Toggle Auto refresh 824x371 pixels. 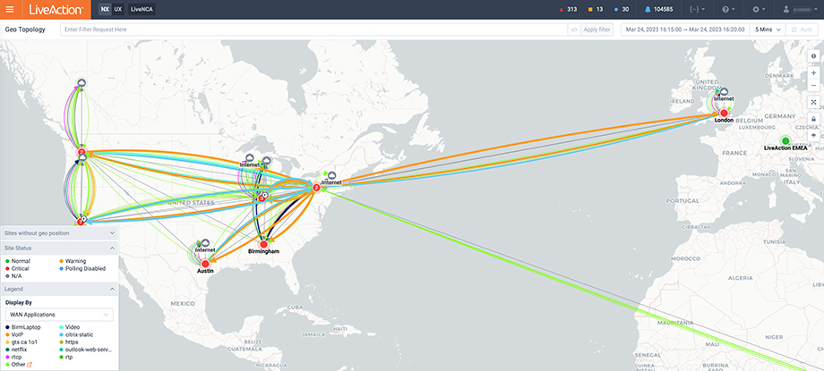point(805,30)
